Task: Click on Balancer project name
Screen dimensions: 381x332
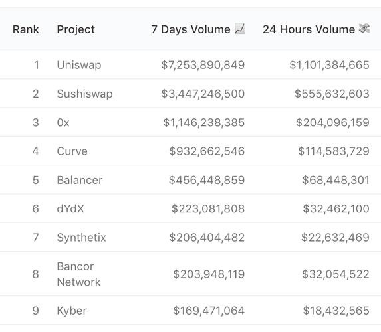Action: tap(80, 180)
